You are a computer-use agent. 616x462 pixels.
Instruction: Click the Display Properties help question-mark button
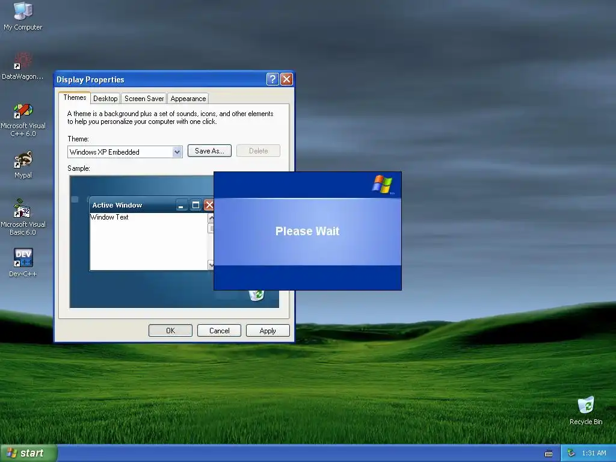pyautogui.click(x=273, y=79)
